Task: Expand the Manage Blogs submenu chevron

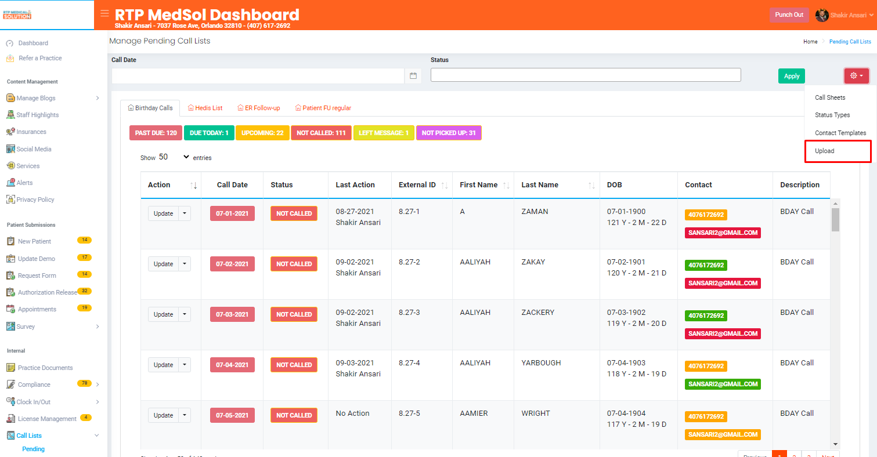Action: (x=98, y=98)
